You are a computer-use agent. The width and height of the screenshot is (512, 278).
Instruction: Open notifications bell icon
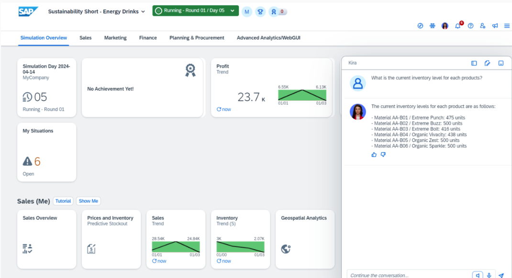coord(458,26)
